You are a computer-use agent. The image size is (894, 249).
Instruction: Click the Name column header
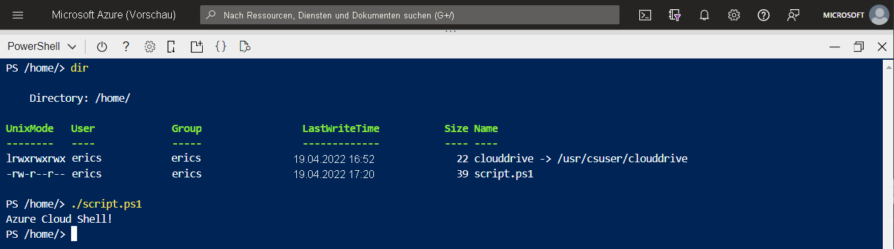coord(486,129)
